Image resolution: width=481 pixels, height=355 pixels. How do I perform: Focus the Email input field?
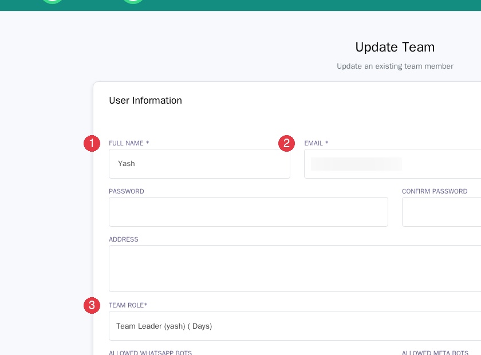pyautogui.click(x=392, y=164)
